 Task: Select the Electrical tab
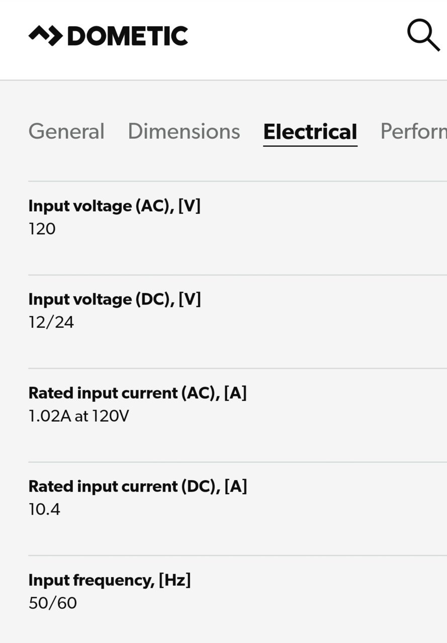click(310, 132)
